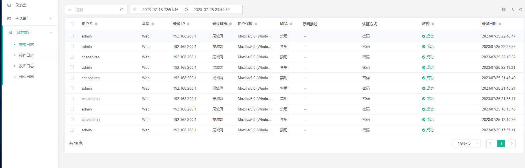Sort by 用户名 column arrows
The width and height of the screenshot is (525, 168).
click(x=96, y=24)
